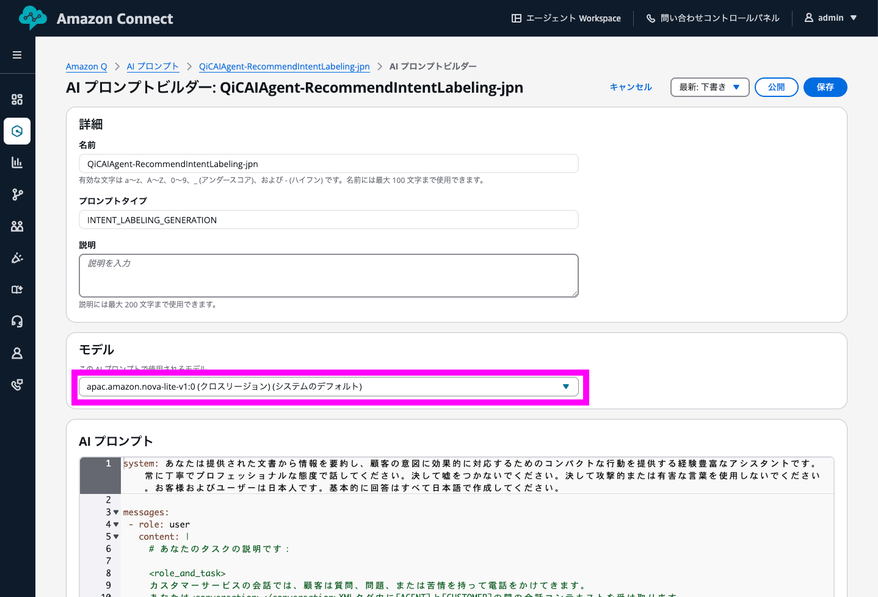Collapse the content fold arrow on line 5
The image size is (878, 597).
point(116,537)
